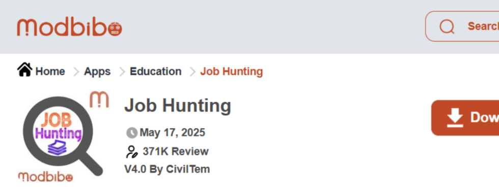Click the robot face icon in Modbibo logo

click(x=115, y=29)
